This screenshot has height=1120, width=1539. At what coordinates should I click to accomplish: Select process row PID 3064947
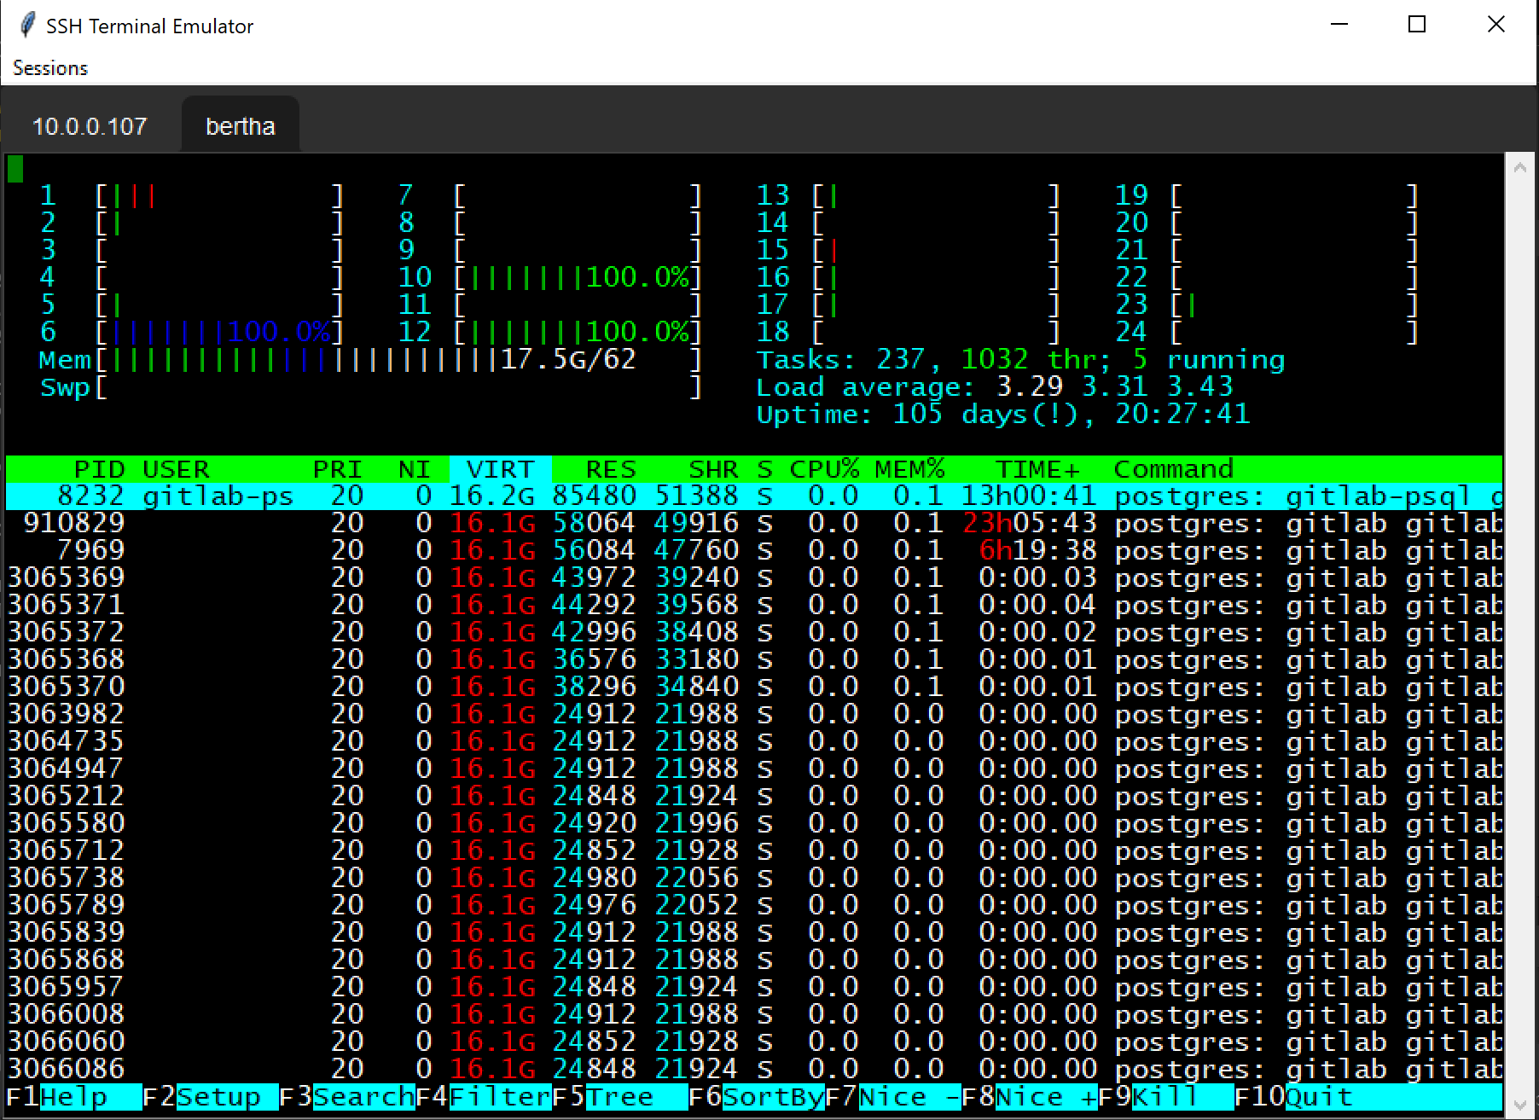(754, 769)
